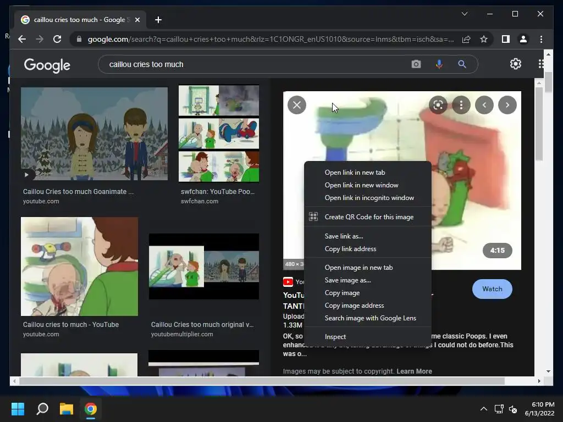Image resolution: width=563 pixels, height=422 pixels.
Task: Click the 4:15 duration badge on preview
Action: coord(497,251)
